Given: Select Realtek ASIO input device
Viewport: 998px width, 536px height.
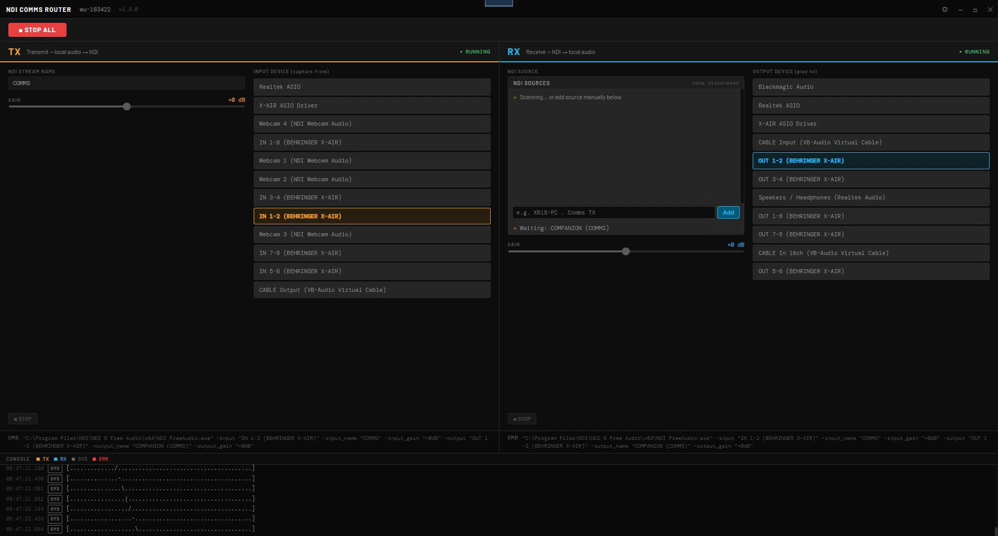Looking at the screenshot, I should tap(372, 87).
